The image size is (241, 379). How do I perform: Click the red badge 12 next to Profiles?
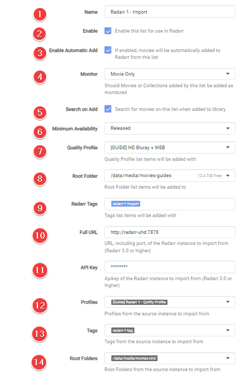click(40, 305)
